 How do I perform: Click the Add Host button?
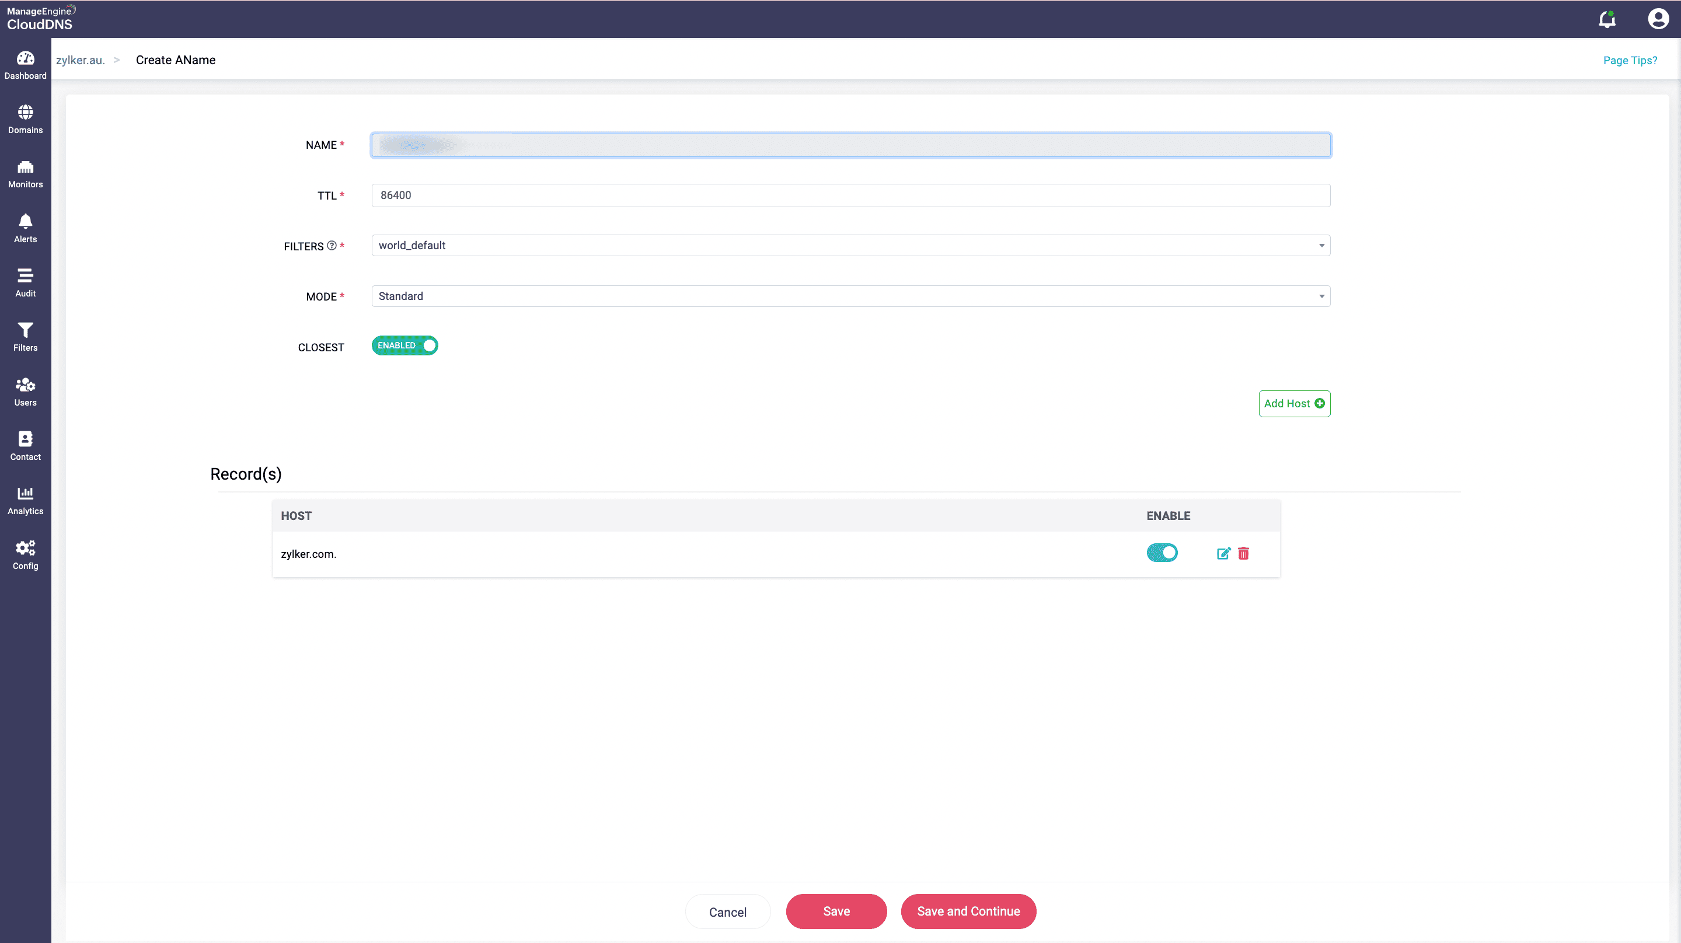(1294, 403)
